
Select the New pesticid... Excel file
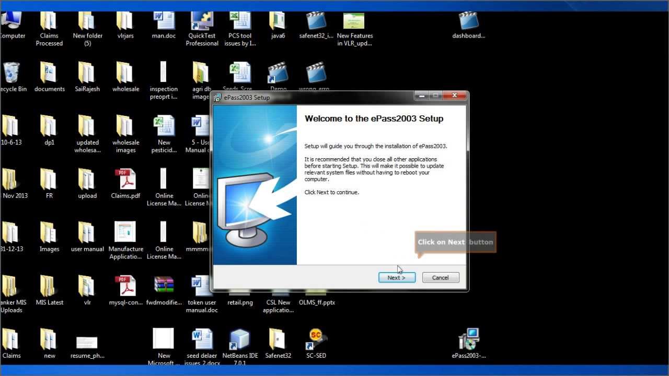click(x=164, y=126)
